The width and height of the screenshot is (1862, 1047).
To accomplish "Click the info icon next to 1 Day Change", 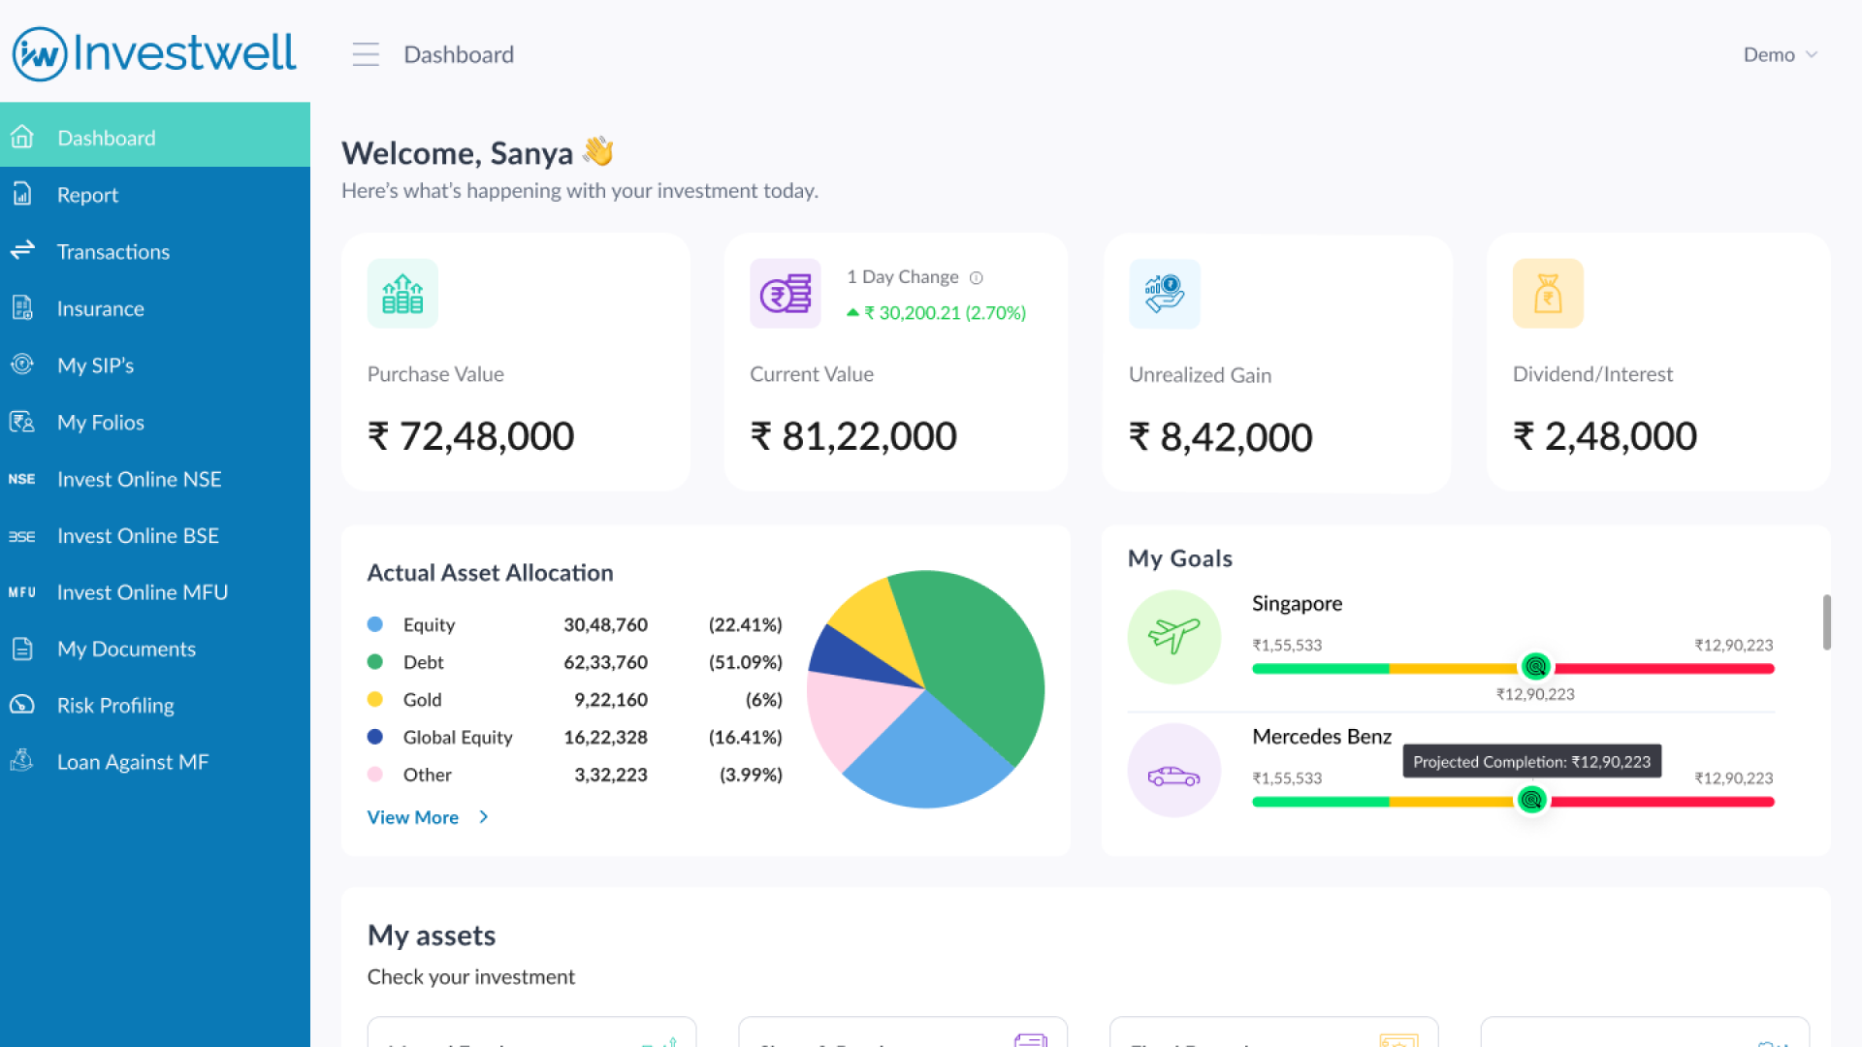I will tap(977, 278).
